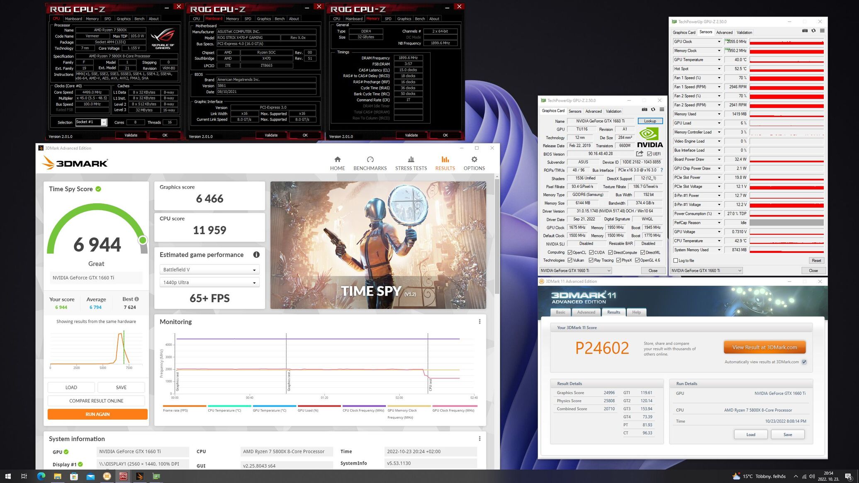This screenshot has width=859, height=483.
Task: Open File Explorer from the taskbar
Action: point(57,476)
